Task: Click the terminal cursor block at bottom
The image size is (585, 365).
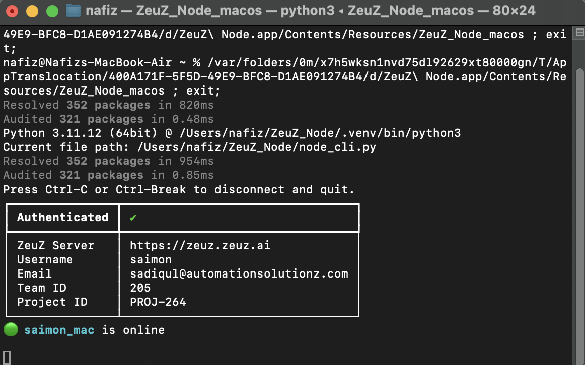Action: (x=7, y=358)
